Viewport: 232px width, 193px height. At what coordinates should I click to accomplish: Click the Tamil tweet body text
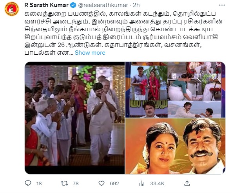pos(123,33)
